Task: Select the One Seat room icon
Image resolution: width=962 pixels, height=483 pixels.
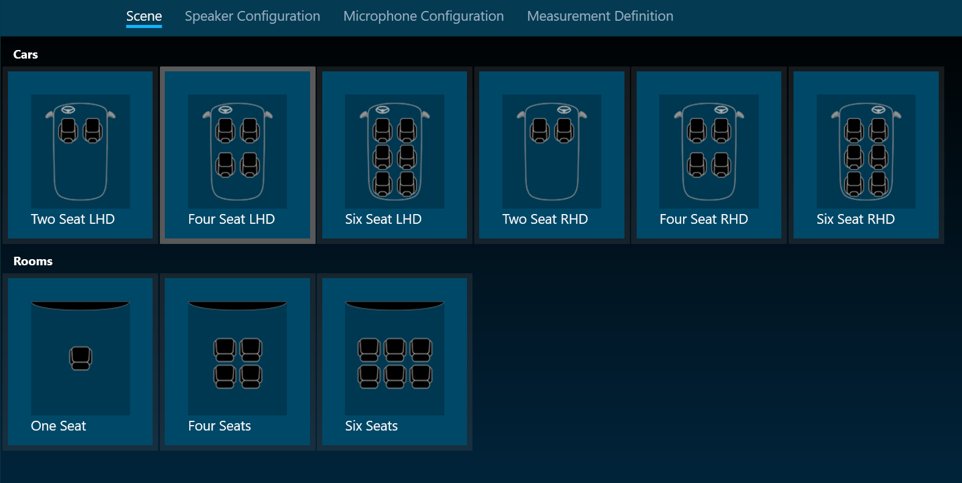Action: [x=81, y=358]
